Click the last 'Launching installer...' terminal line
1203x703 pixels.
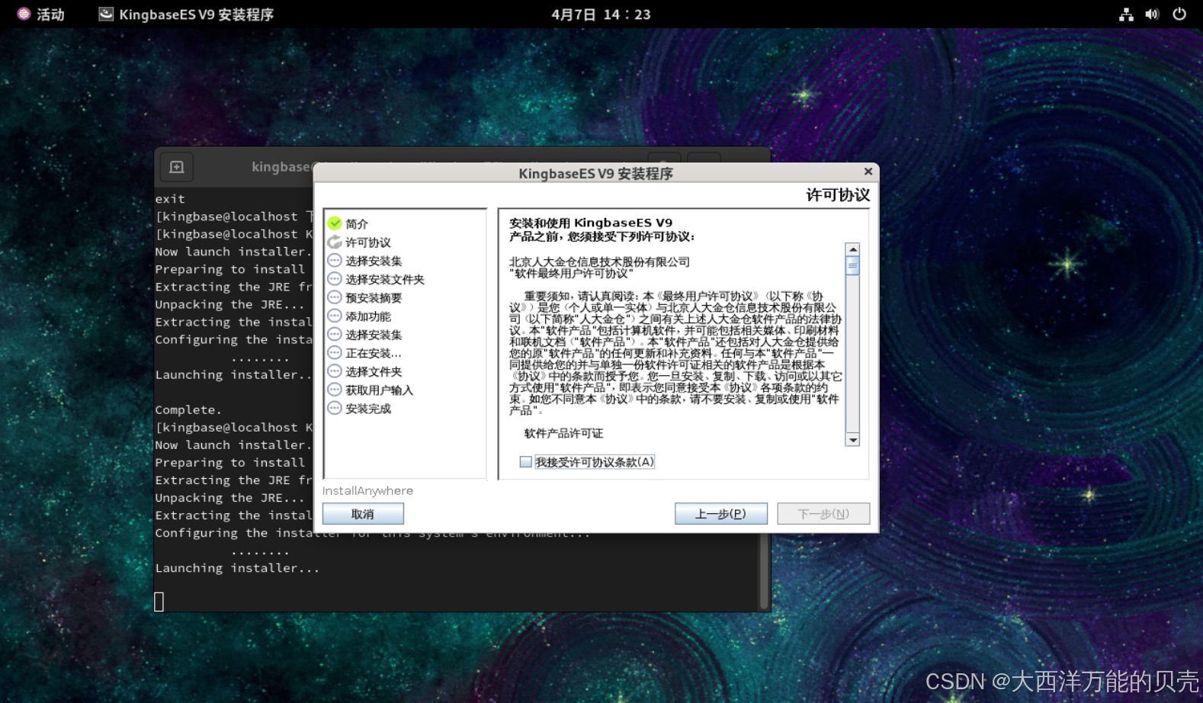click(237, 568)
